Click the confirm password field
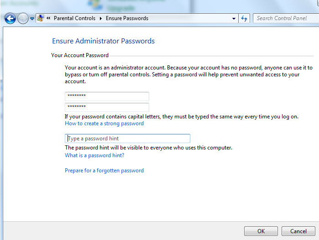The height and width of the screenshot is (240, 319). (x=107, y=107)
